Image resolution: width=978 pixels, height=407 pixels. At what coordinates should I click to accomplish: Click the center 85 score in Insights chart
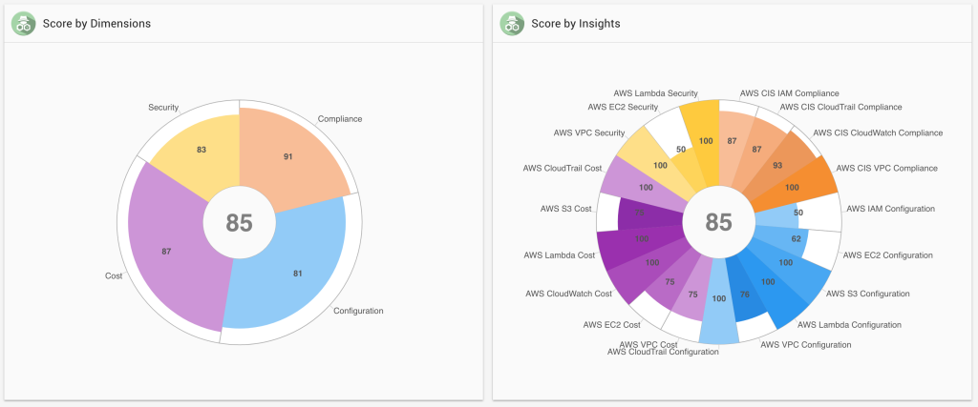tap(718, 223)
